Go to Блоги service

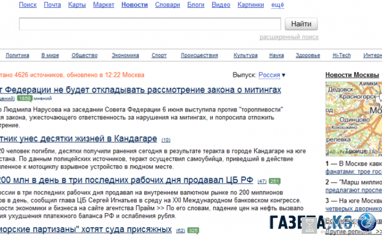[x=196, y=5]
